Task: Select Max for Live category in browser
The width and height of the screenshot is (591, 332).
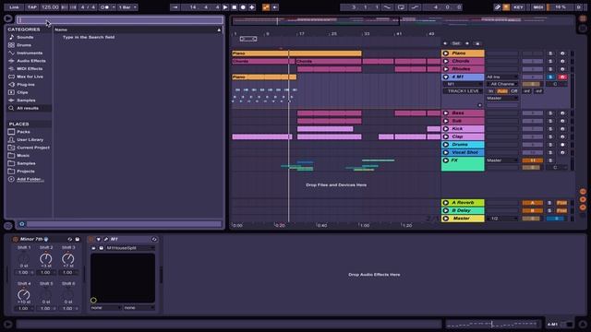Action: point(30,77)
